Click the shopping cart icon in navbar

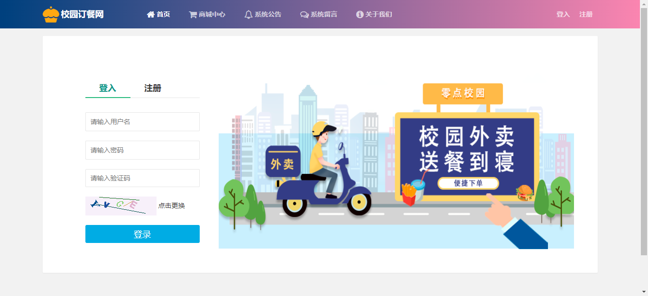coord(193,15)
